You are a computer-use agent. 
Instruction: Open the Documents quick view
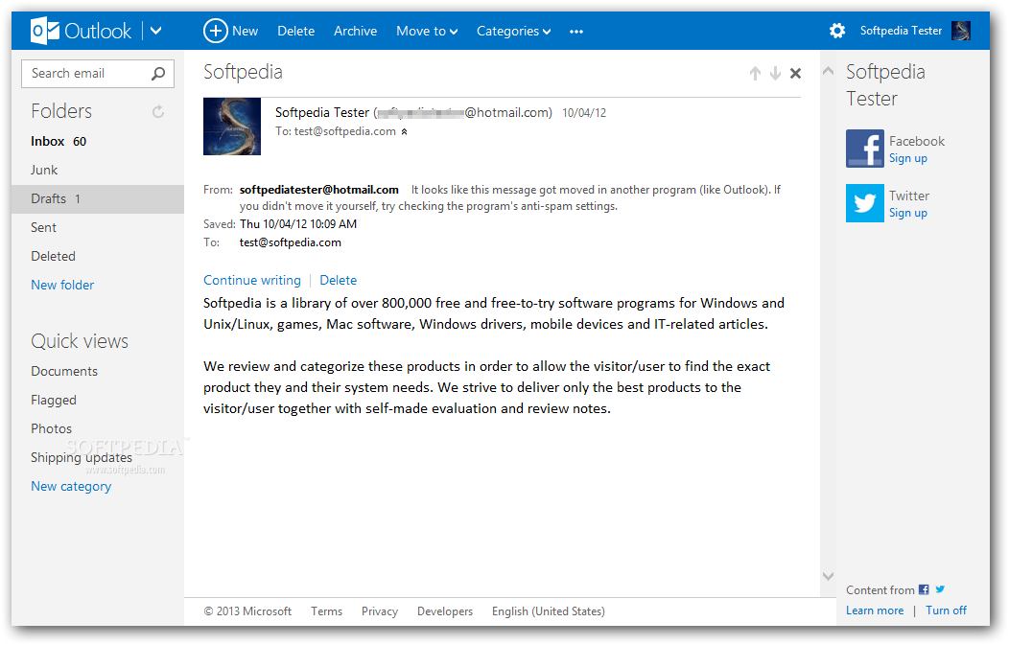point(64,371)
